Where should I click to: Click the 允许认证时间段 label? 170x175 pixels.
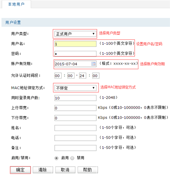[x=26, y=76]
